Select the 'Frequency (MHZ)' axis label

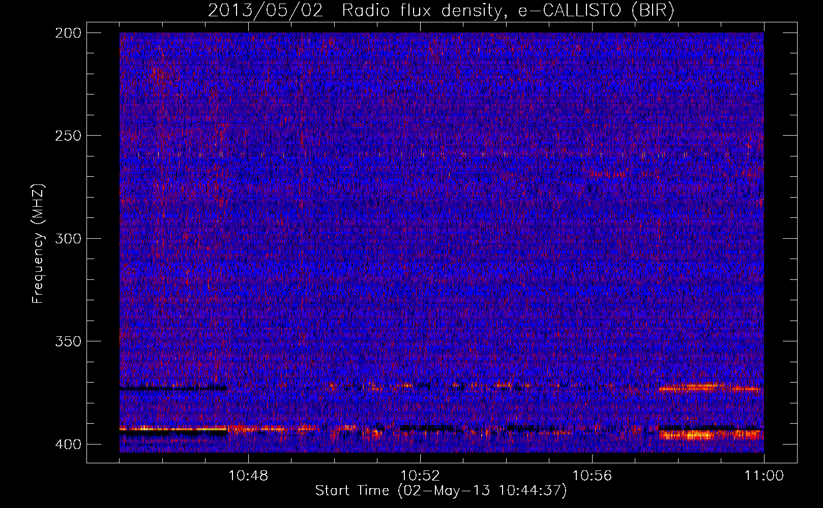(38, 244)
